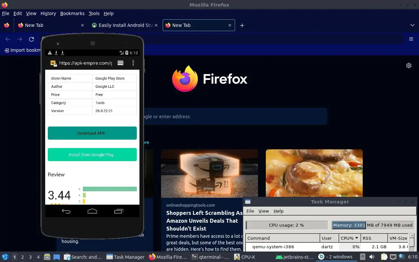Click the site security icon in emulator address bar
The height and width of the screenshot is (262, 419).
pos(53,63)
